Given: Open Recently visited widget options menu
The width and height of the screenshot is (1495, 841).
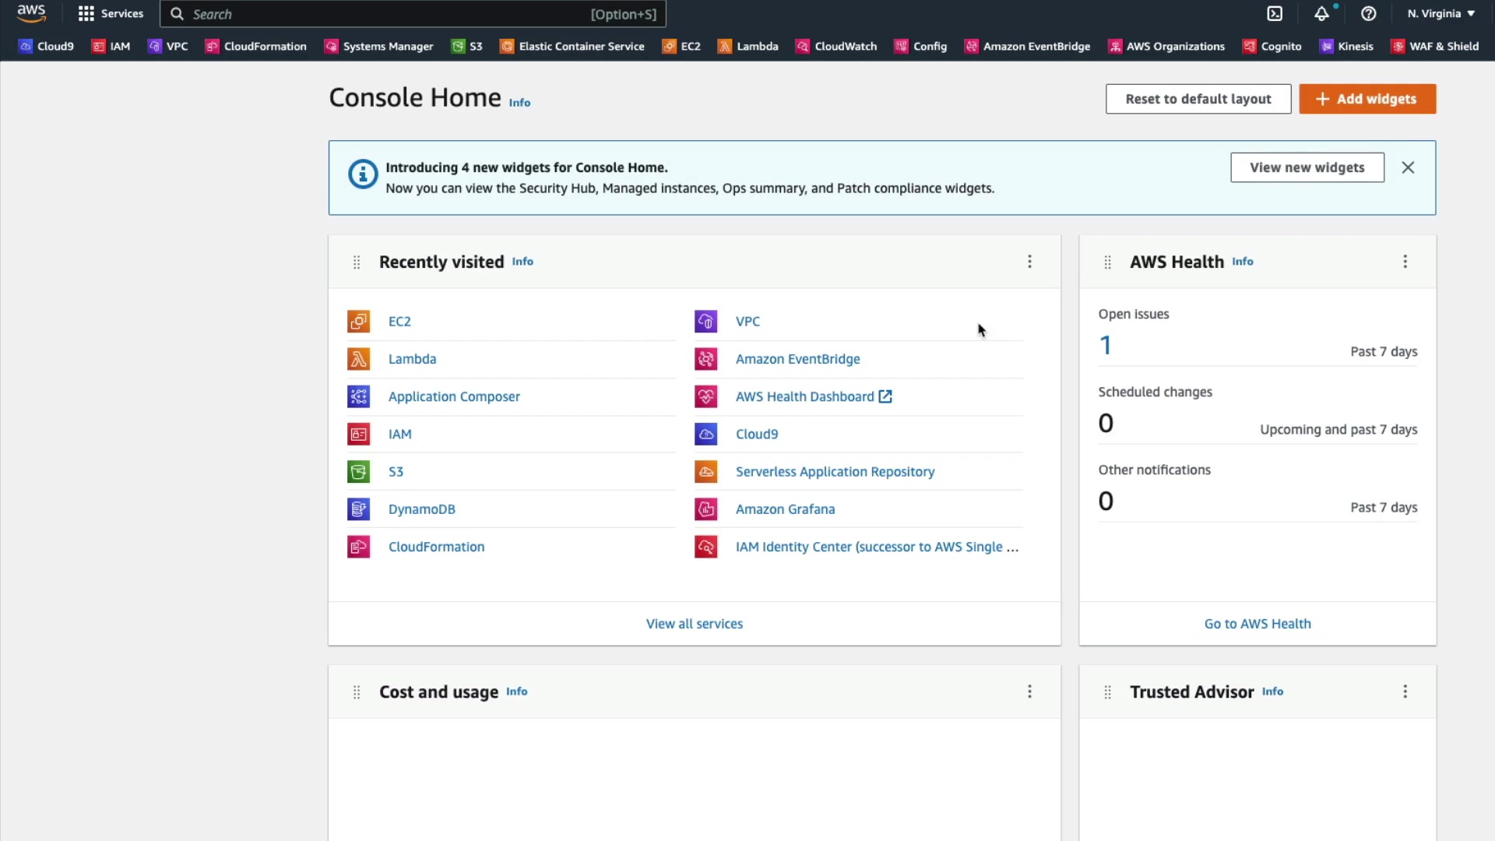Looking at the screenshot, I should [1029, 262].
